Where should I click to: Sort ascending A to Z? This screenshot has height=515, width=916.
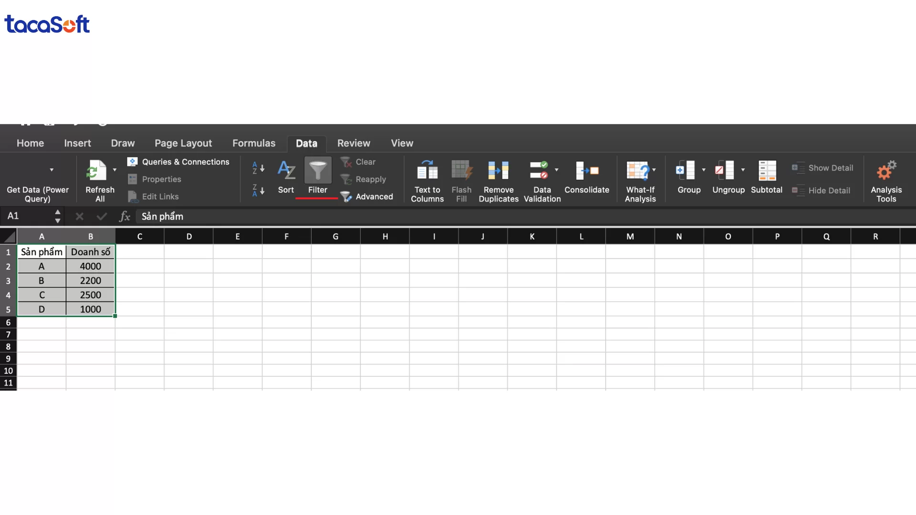pyautogui.click(x=258, y=168)
